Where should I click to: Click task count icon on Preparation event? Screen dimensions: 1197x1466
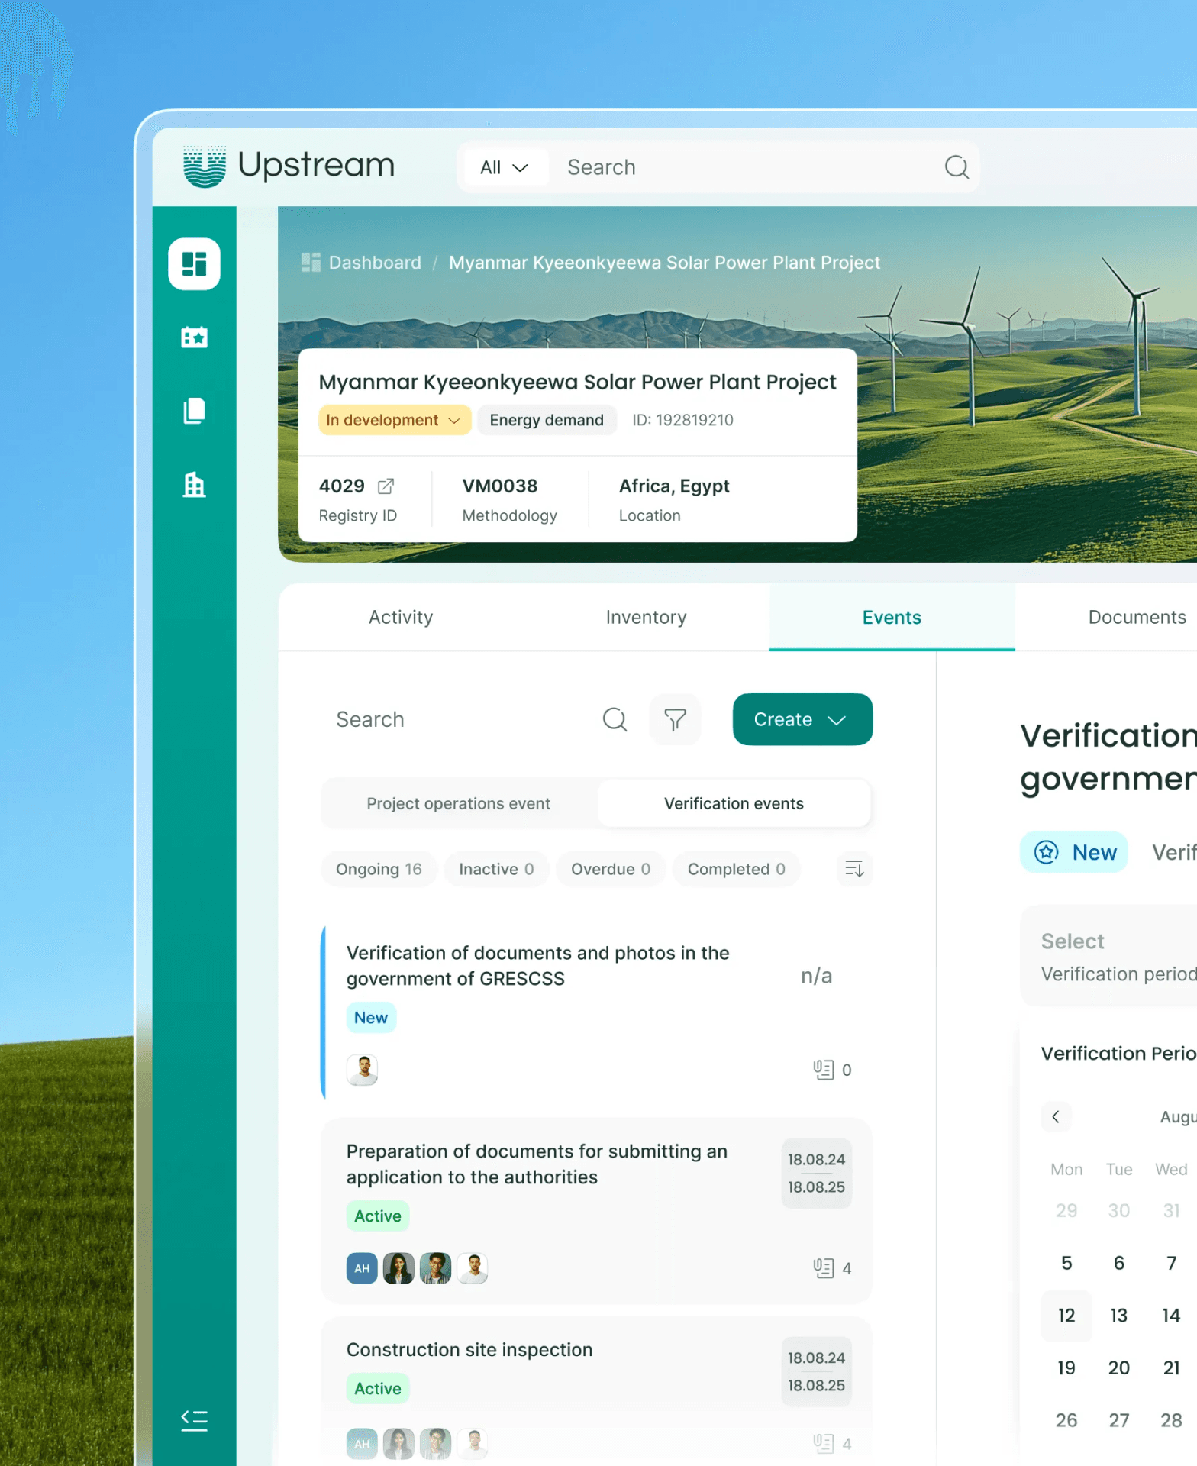point(824,1268)
